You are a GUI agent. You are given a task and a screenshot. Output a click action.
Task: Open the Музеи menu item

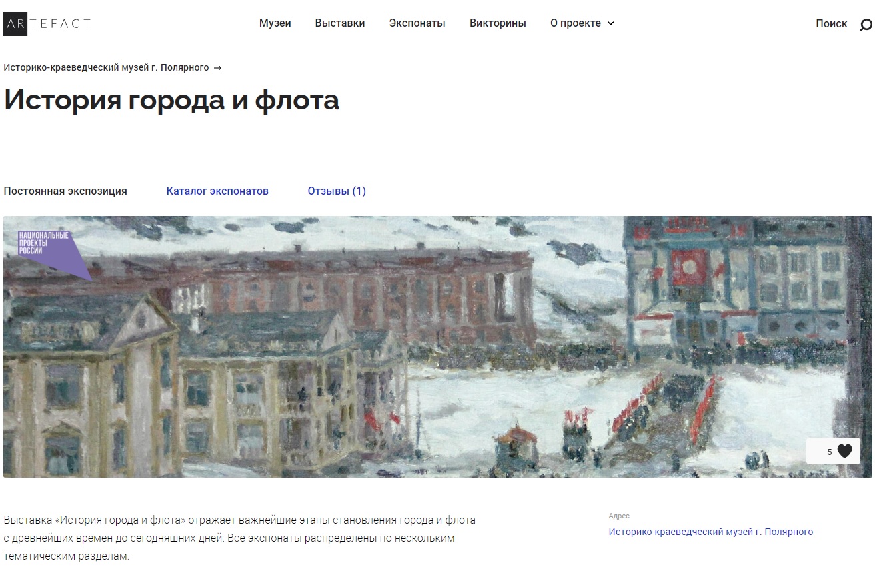click(275, 23)
